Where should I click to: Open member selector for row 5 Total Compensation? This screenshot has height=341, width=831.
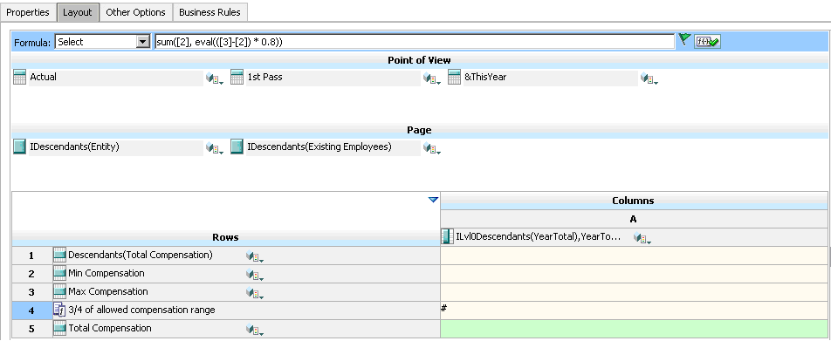click(x=255, y=330)
